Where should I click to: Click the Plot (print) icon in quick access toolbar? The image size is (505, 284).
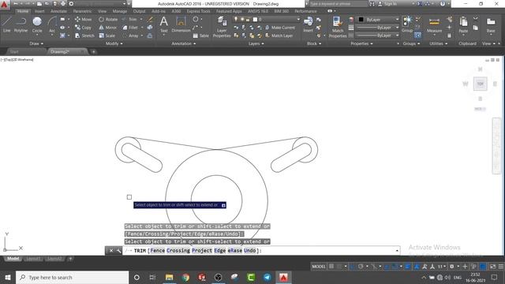pos(63,4)
